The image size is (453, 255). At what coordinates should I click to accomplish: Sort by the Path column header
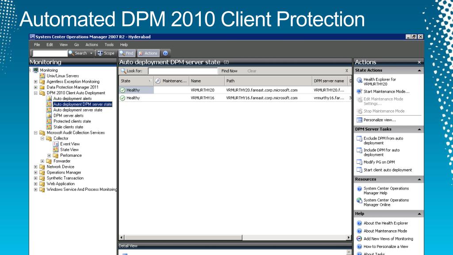(x=268, y=81)
